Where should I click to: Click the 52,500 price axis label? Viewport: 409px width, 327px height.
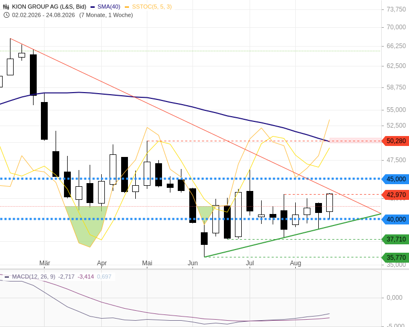click(396, 126)
